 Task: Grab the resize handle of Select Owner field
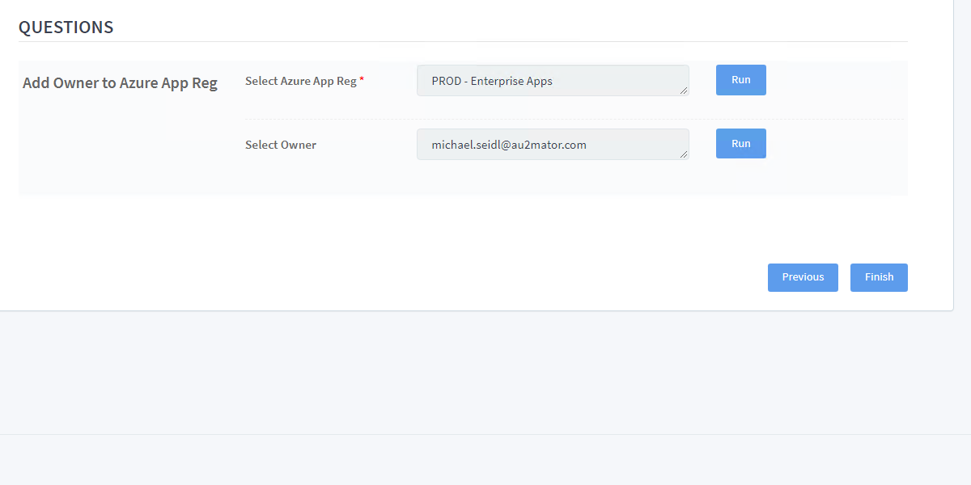[684, 154]
